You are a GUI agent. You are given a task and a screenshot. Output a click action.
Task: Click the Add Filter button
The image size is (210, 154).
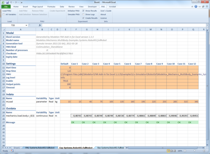pyautogui.click(x=23, y=11)
